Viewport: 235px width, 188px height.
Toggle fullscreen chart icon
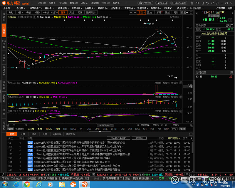tap(191, 12)
